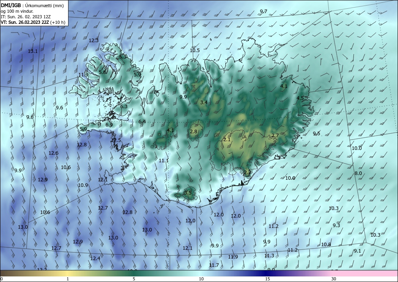
Task: Click the 3.5 value label
Action: point(188,193)
